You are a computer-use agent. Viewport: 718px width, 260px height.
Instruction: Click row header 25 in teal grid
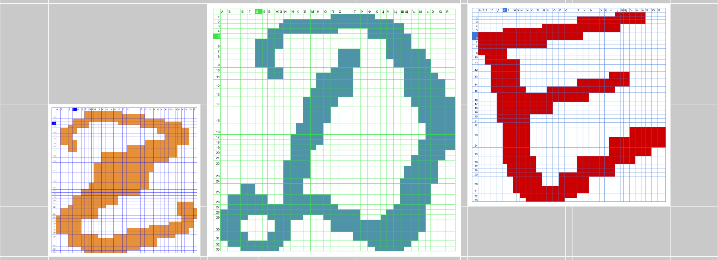pyautogui.click(x=217, y=189)
